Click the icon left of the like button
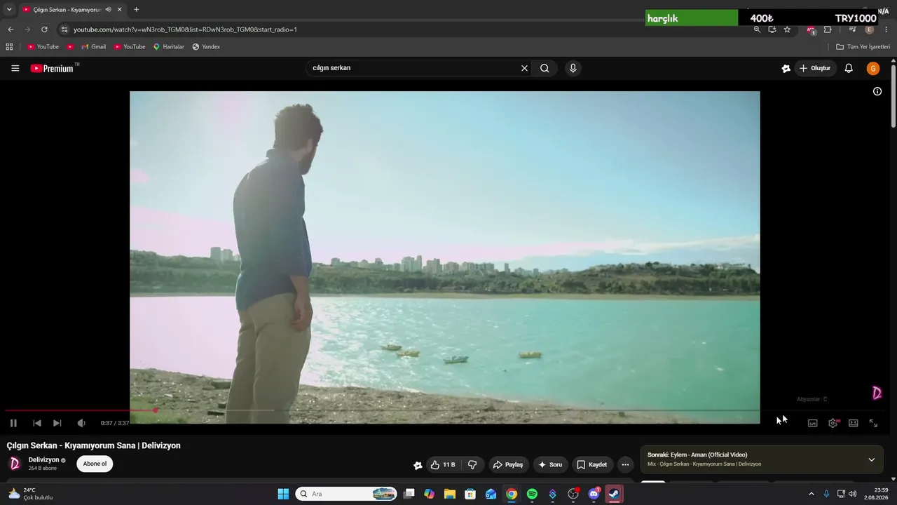This screenshot has width=897, height=505. pyautogui.click(x=418, y=465)
